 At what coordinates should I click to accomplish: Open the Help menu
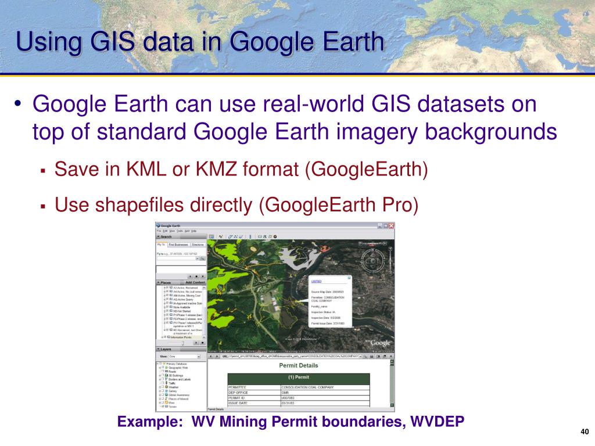[193, 231]
